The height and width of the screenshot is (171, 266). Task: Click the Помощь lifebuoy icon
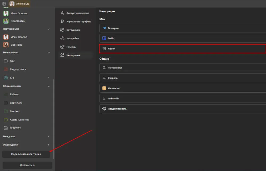tap(62, 47)
